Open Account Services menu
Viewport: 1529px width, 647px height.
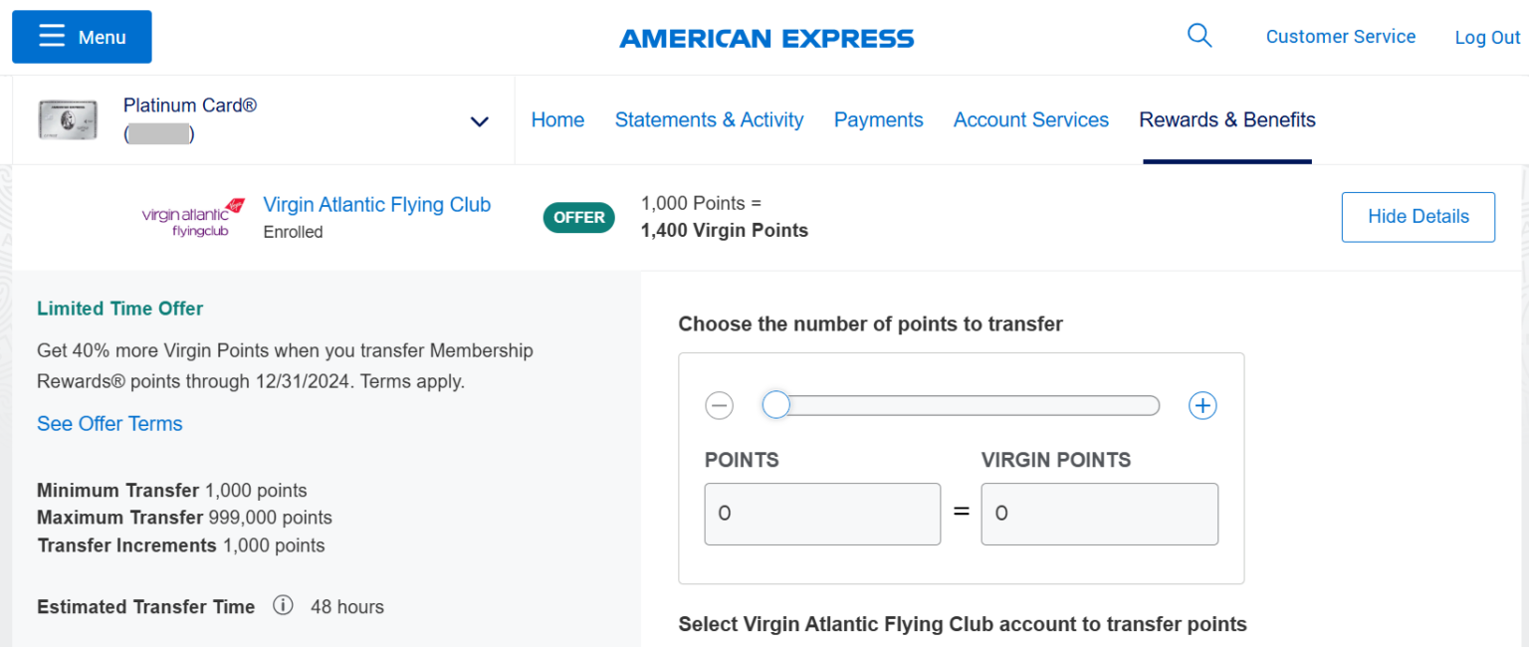(1030, 119)
